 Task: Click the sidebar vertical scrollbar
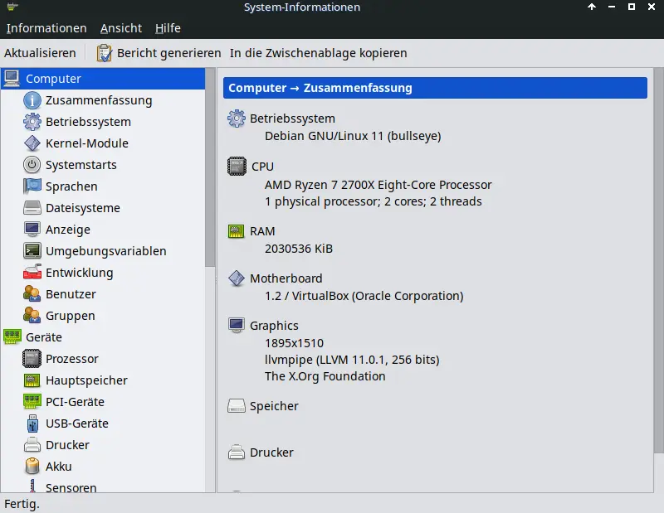pos(210,166)
